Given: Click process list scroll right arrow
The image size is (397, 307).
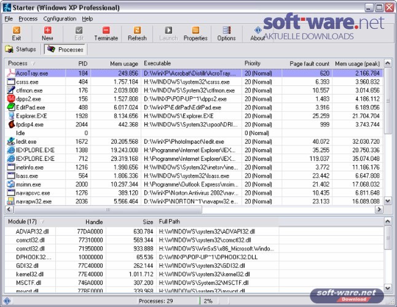Looking at the screenshot, I should tap(379, 209).
